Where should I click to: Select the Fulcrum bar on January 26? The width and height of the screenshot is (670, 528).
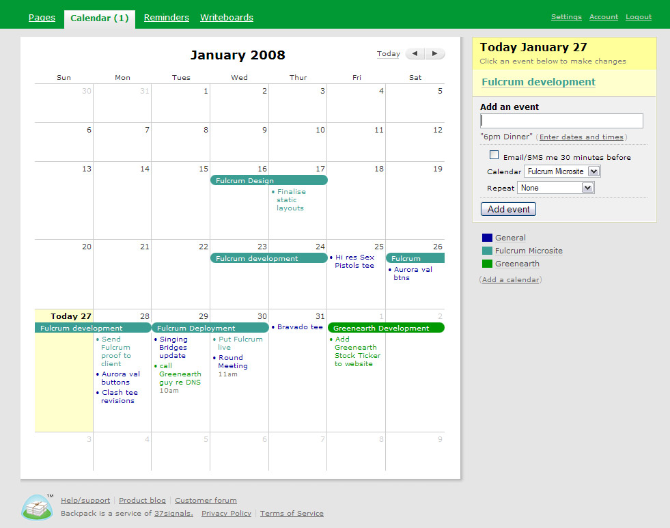[415, 258]
